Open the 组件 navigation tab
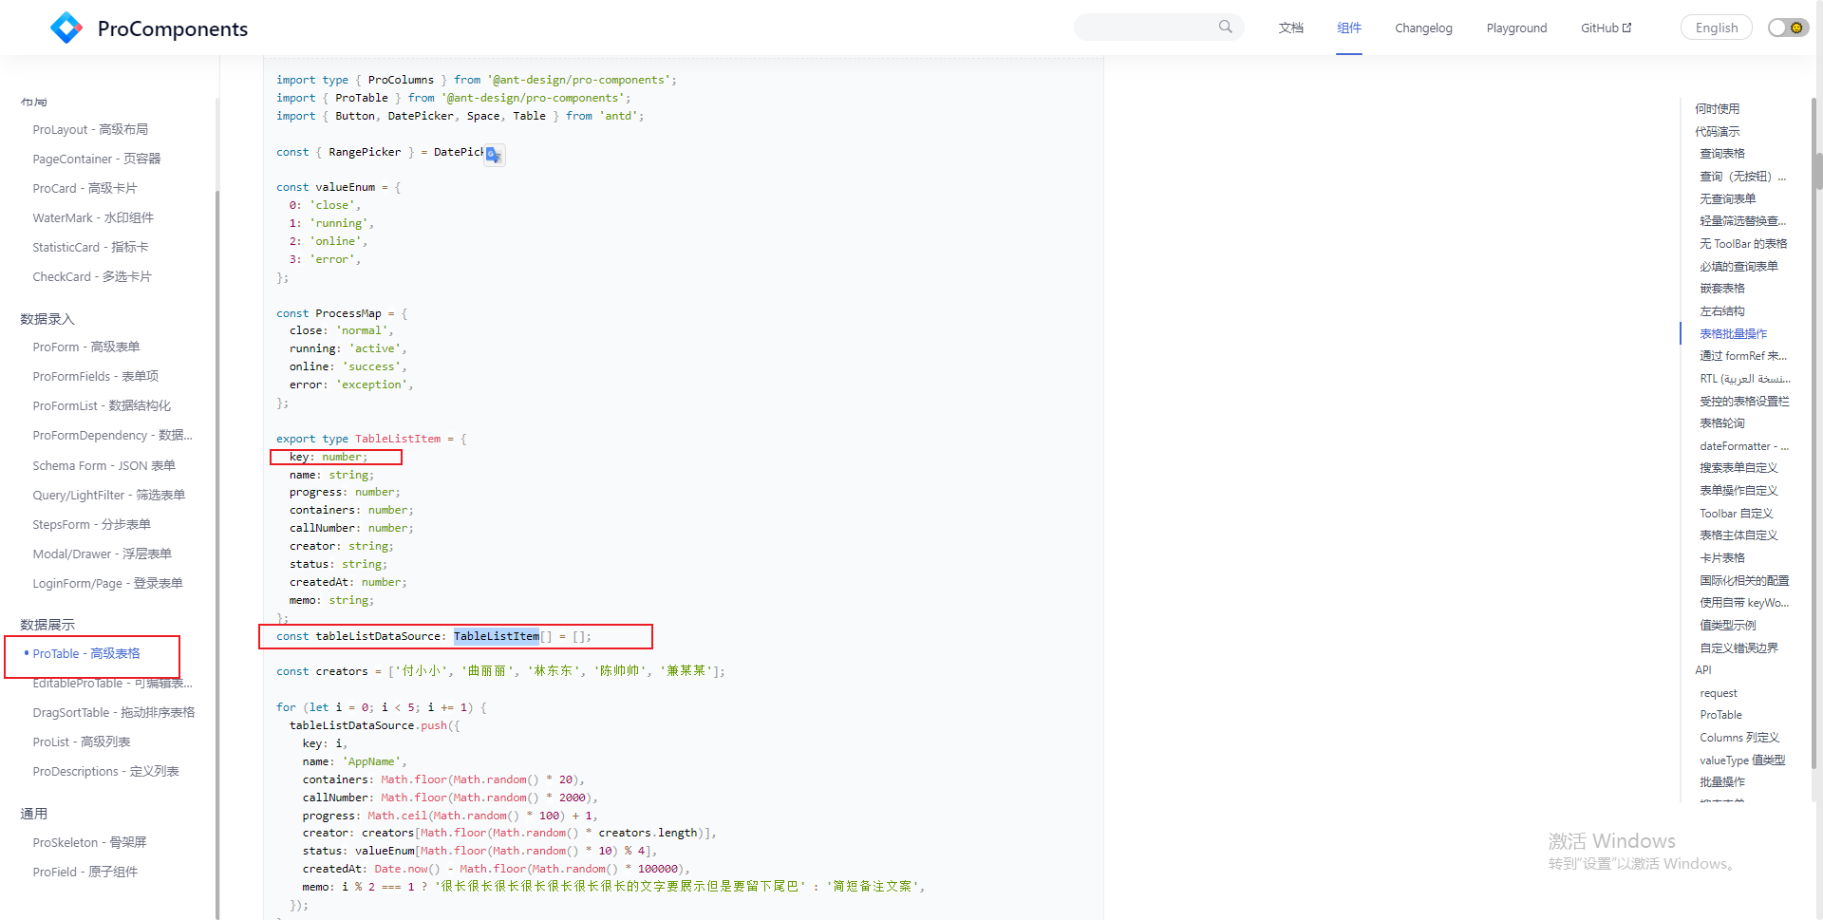This screenshot has height=920, width=1823. (x=1349, y=28)
